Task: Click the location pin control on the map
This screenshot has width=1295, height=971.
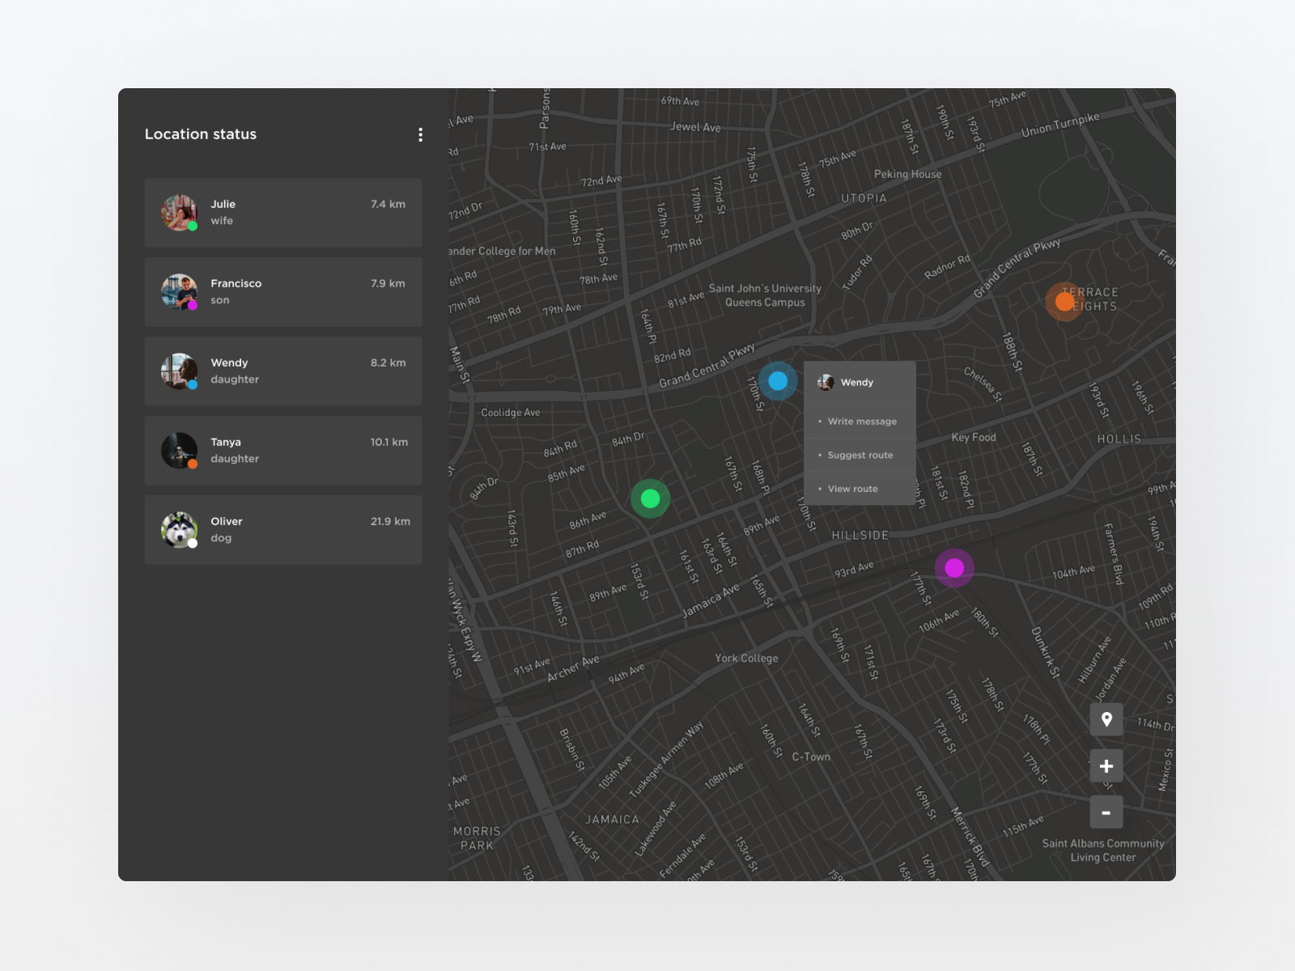Action: (x=1106, y=720)
